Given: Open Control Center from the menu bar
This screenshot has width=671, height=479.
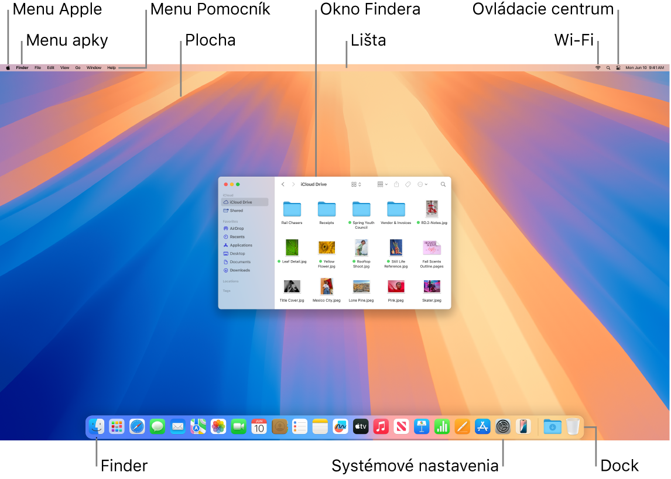Looking at the screenshot, I should (619, 67).
